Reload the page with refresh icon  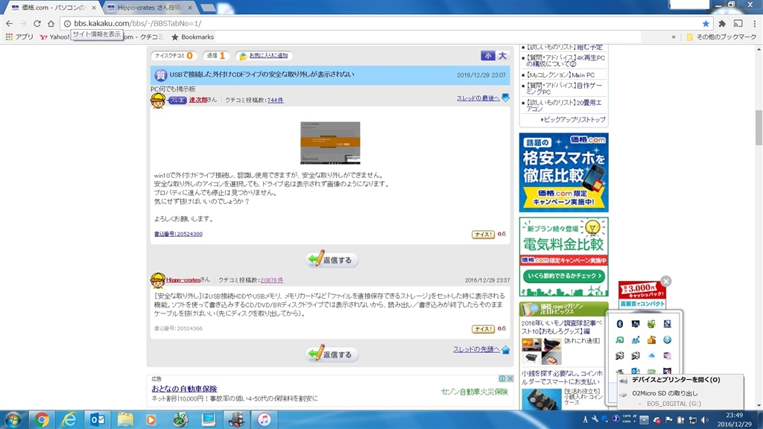pos(37,23)
